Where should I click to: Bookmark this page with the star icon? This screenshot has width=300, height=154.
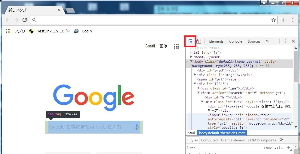click(274, 20)
